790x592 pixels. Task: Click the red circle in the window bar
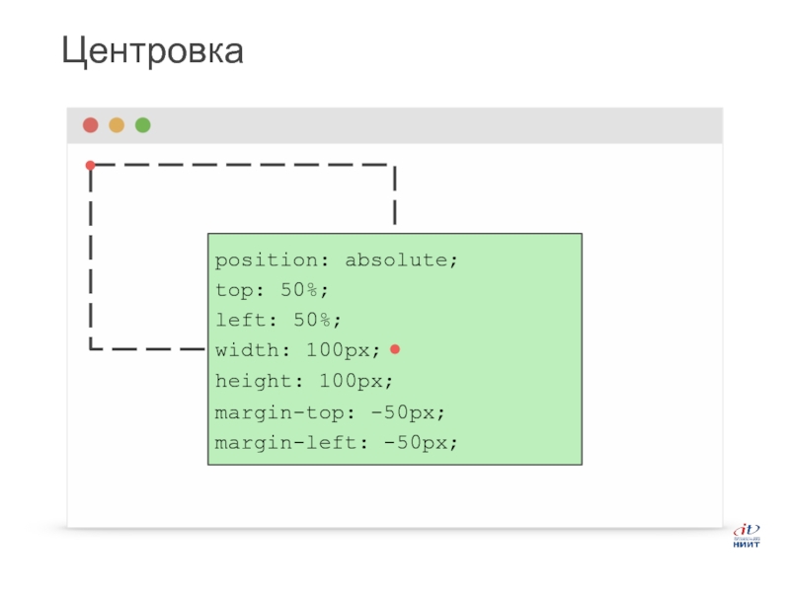pos(91,125)
